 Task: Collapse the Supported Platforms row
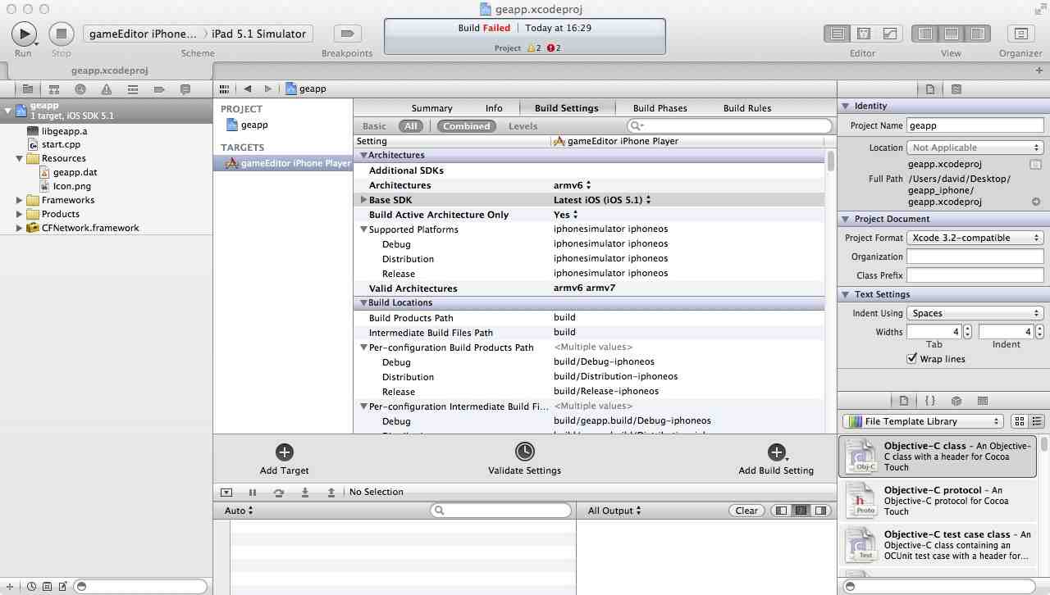[363, 229]
